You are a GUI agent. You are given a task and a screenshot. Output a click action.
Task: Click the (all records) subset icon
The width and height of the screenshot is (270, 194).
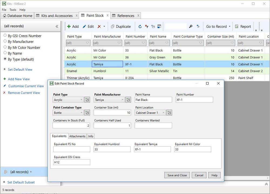(5, 172)
